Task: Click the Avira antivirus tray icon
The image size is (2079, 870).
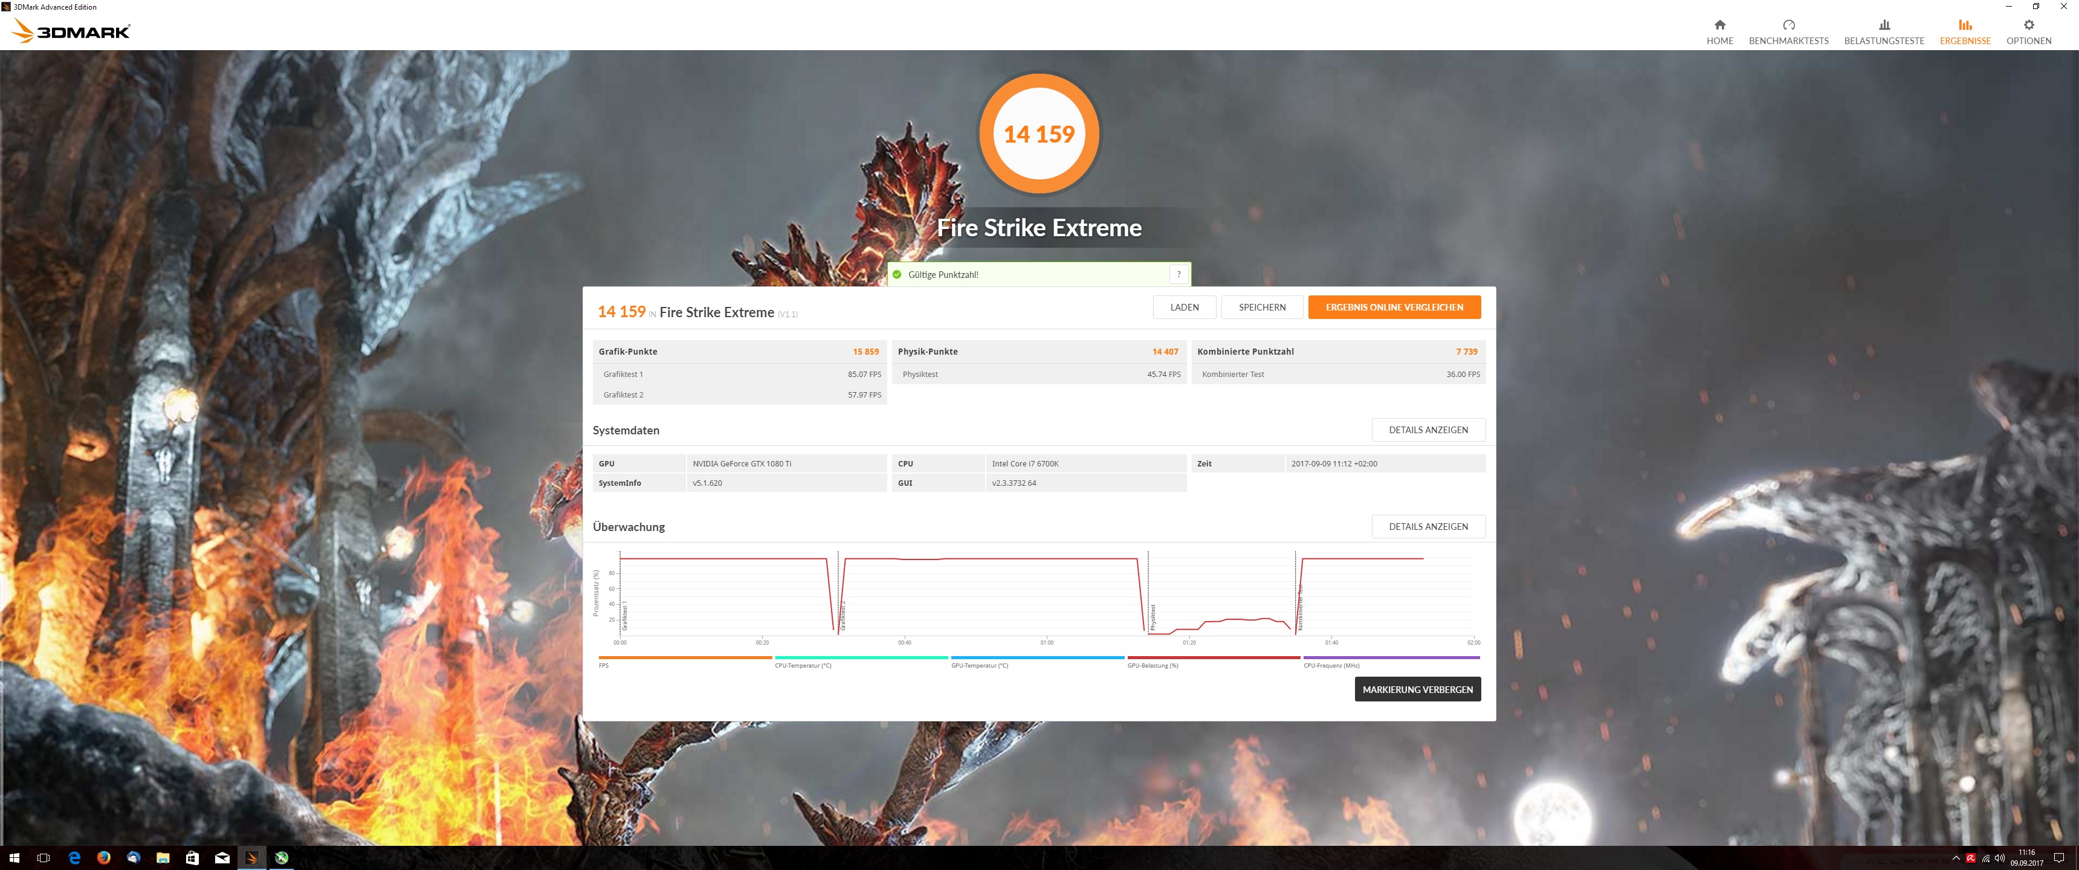Action: [x=1970, y=858]
